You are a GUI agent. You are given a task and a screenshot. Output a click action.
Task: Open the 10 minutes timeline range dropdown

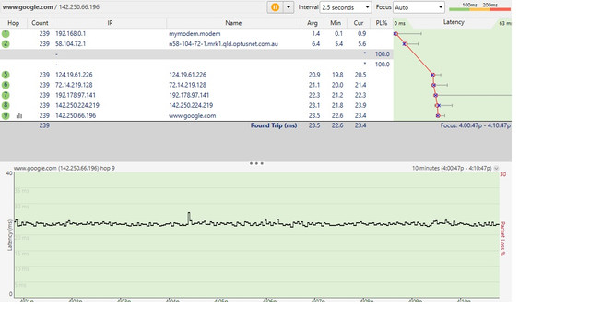tap(496, 168)
